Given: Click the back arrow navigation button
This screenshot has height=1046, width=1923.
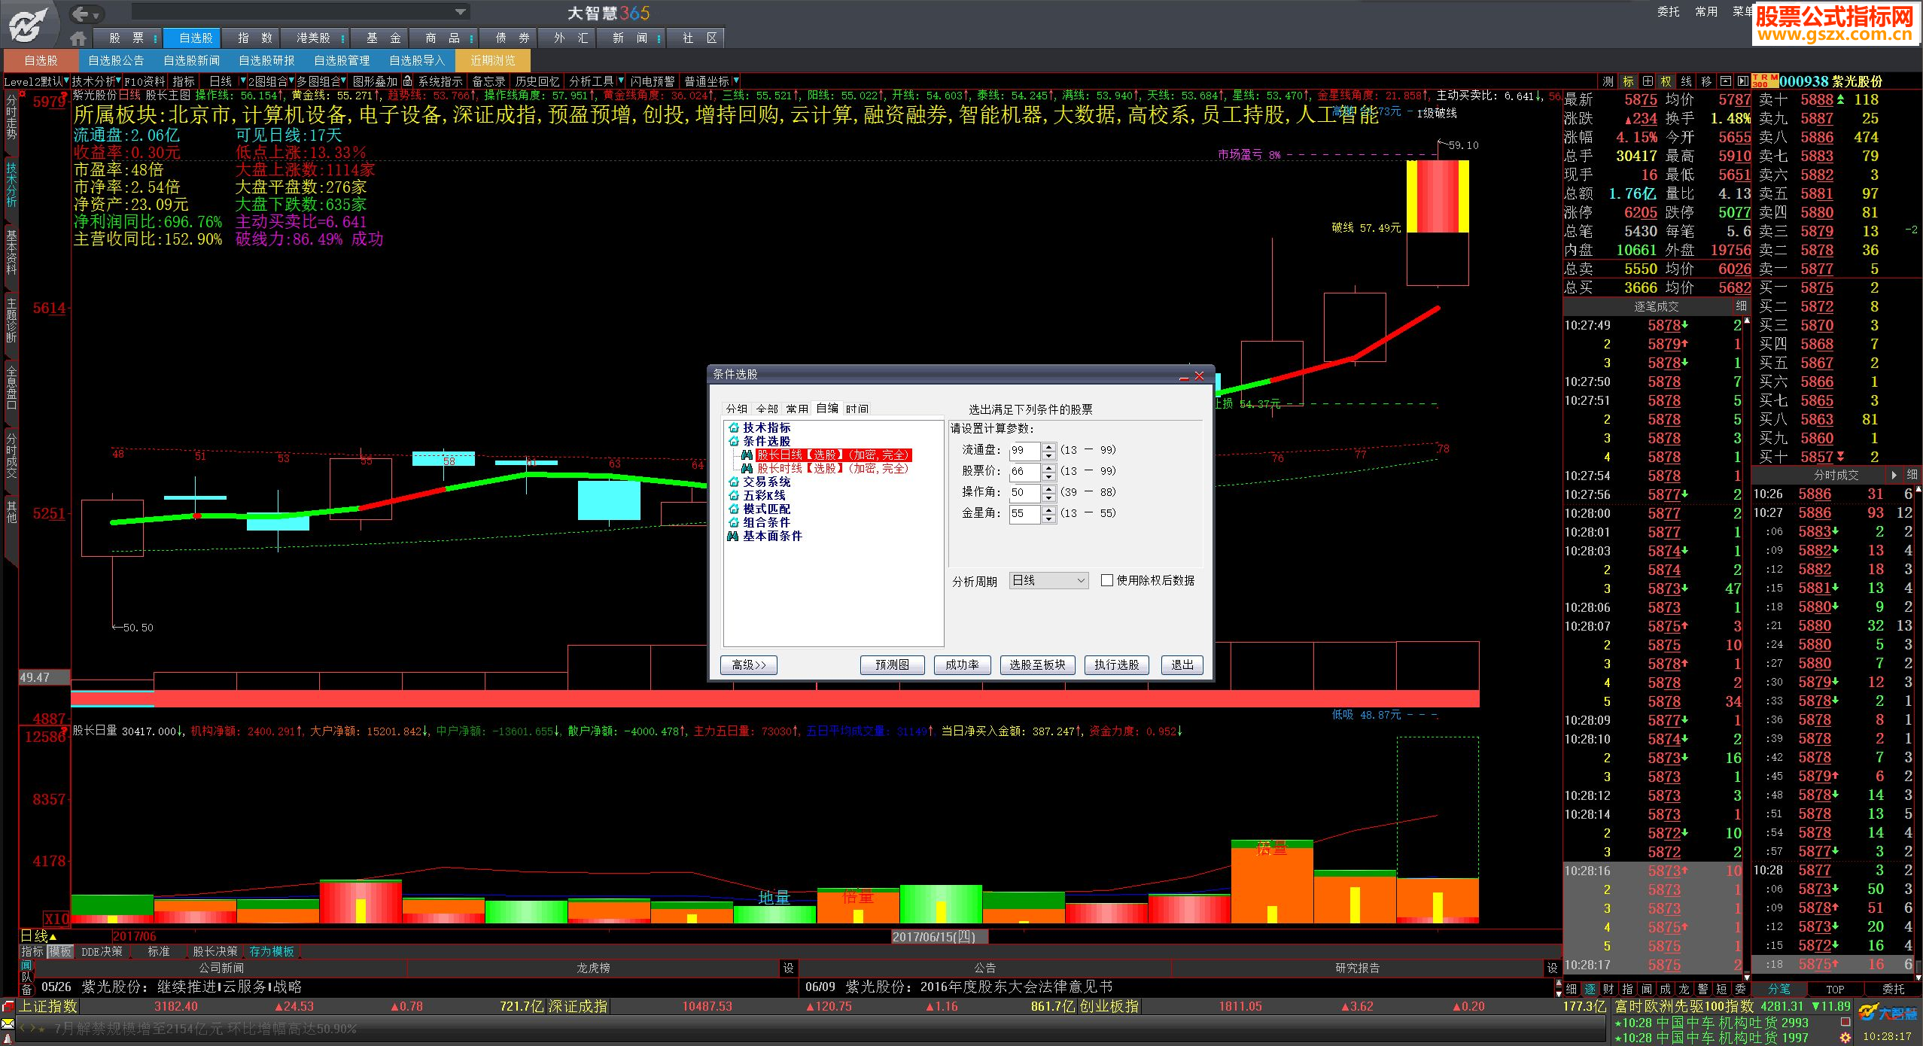Looking at the screenshot, I should 81,14.
